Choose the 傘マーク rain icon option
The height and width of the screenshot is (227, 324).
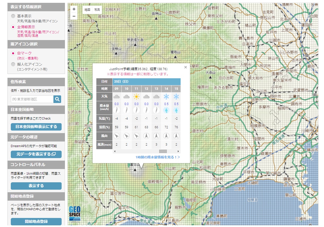pyautogui.click(x=13, y=53)
